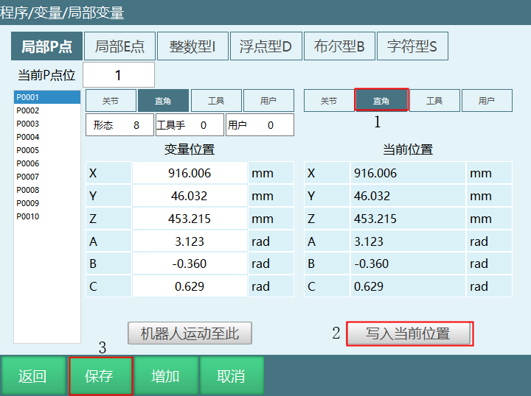
Task: Select the 浮点型D tab
Action: point(265,46)
